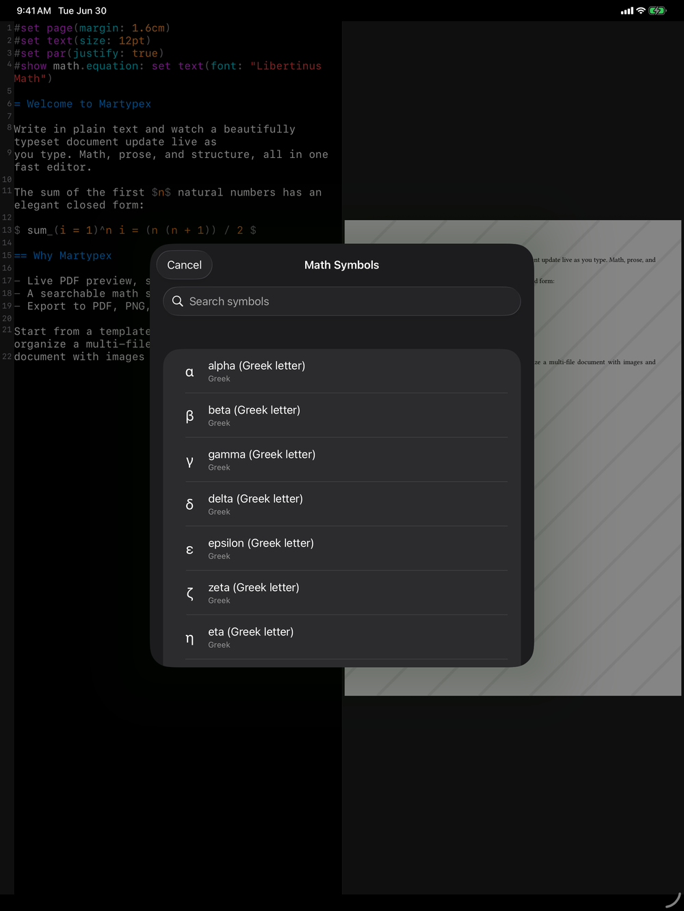This screenshot has height=911, width=684.
Task: Click the '== Why Martypex' heading in editor
Action: (63, 256)
